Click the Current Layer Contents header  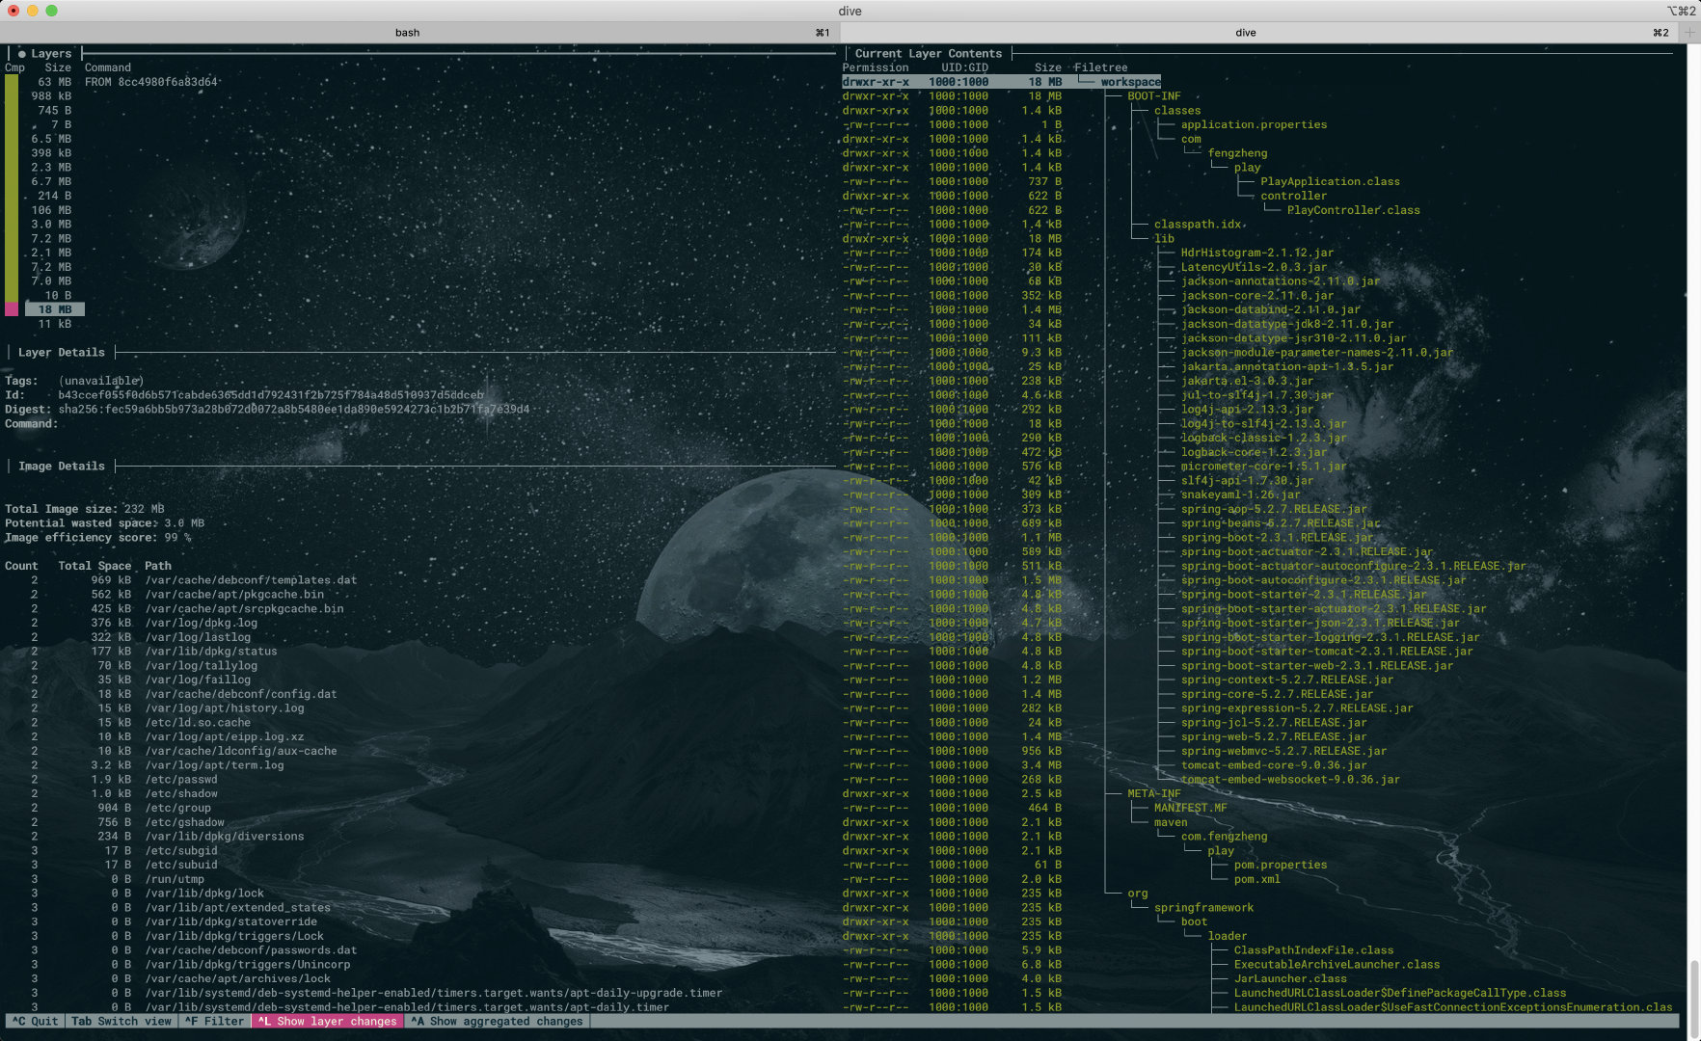928,54
